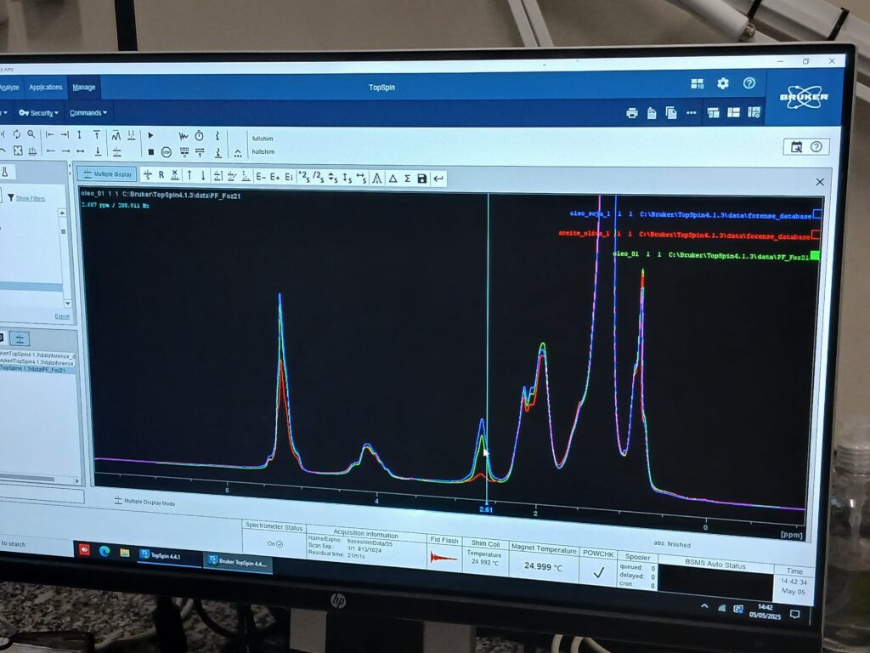
Task: Select the highlighted PF_Foz21 dataset row in the left list
Action: (x=37, y=369)
